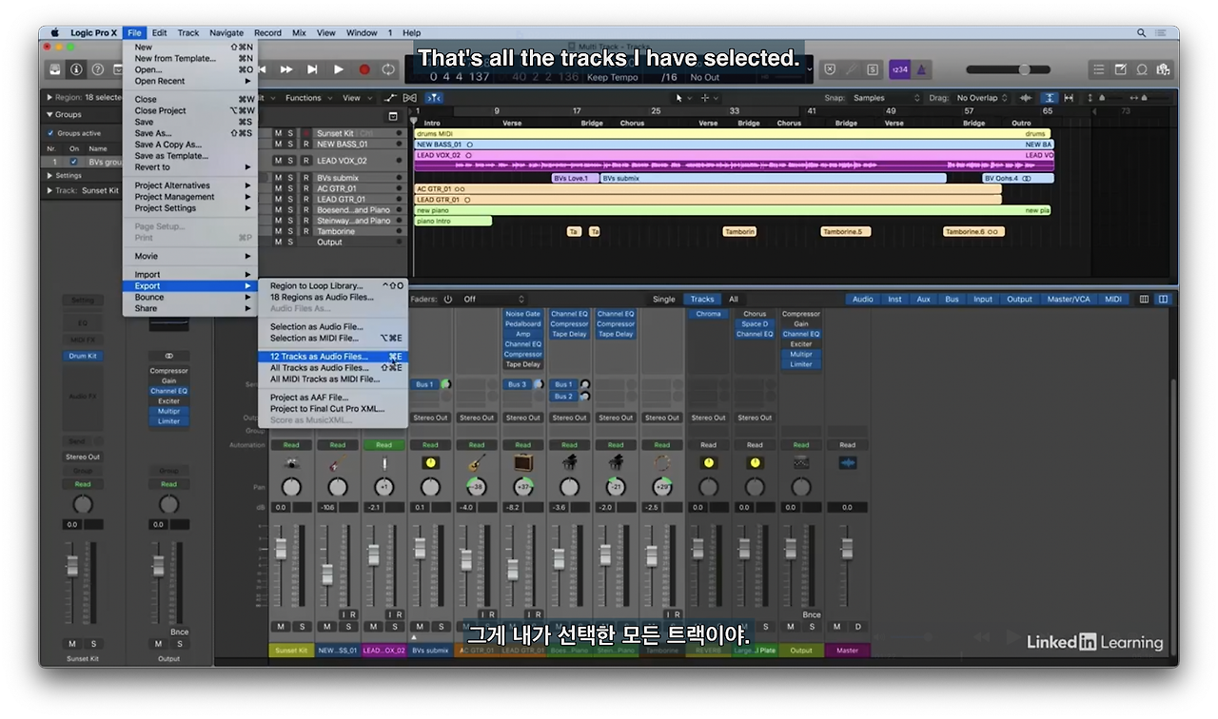Mute the LEAD VOX_02 track

click(279, 161)
